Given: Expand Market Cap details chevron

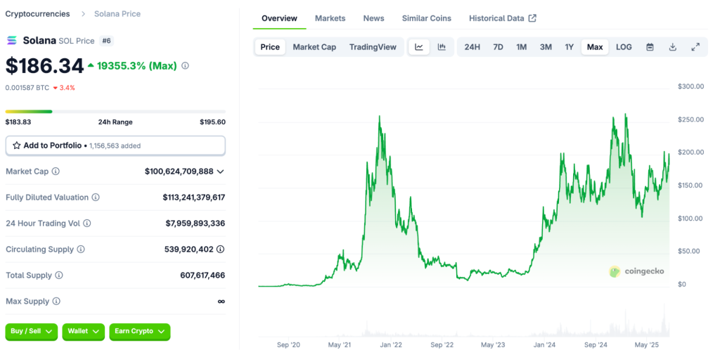Looking at the screenshot, I should (221, 171).
